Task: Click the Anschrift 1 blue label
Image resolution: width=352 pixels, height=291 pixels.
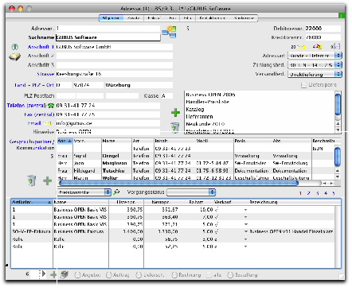Action: (x=41, y=47)
